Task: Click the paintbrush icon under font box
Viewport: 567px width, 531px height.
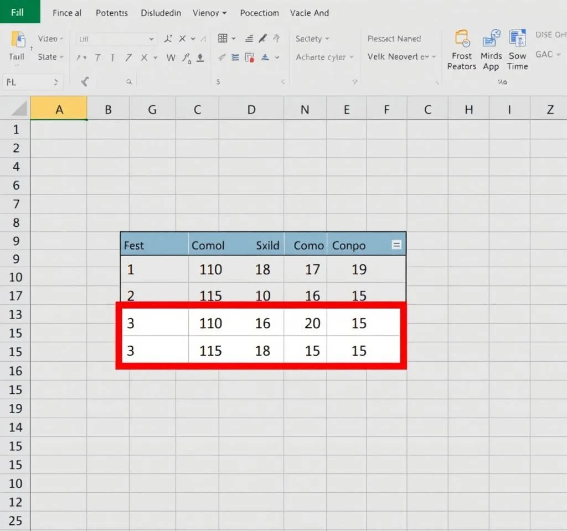Action: coord(85,82)
